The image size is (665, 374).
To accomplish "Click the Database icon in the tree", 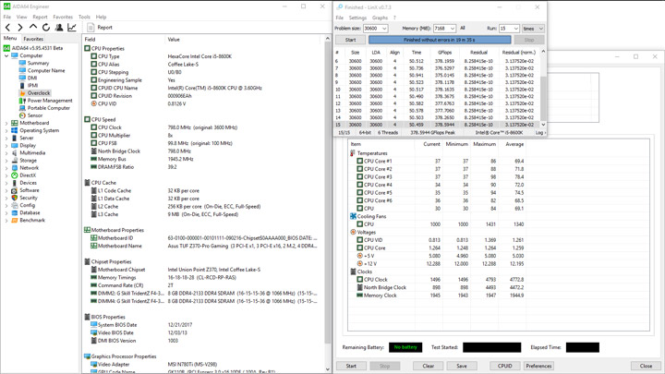I will click(15, 212).
